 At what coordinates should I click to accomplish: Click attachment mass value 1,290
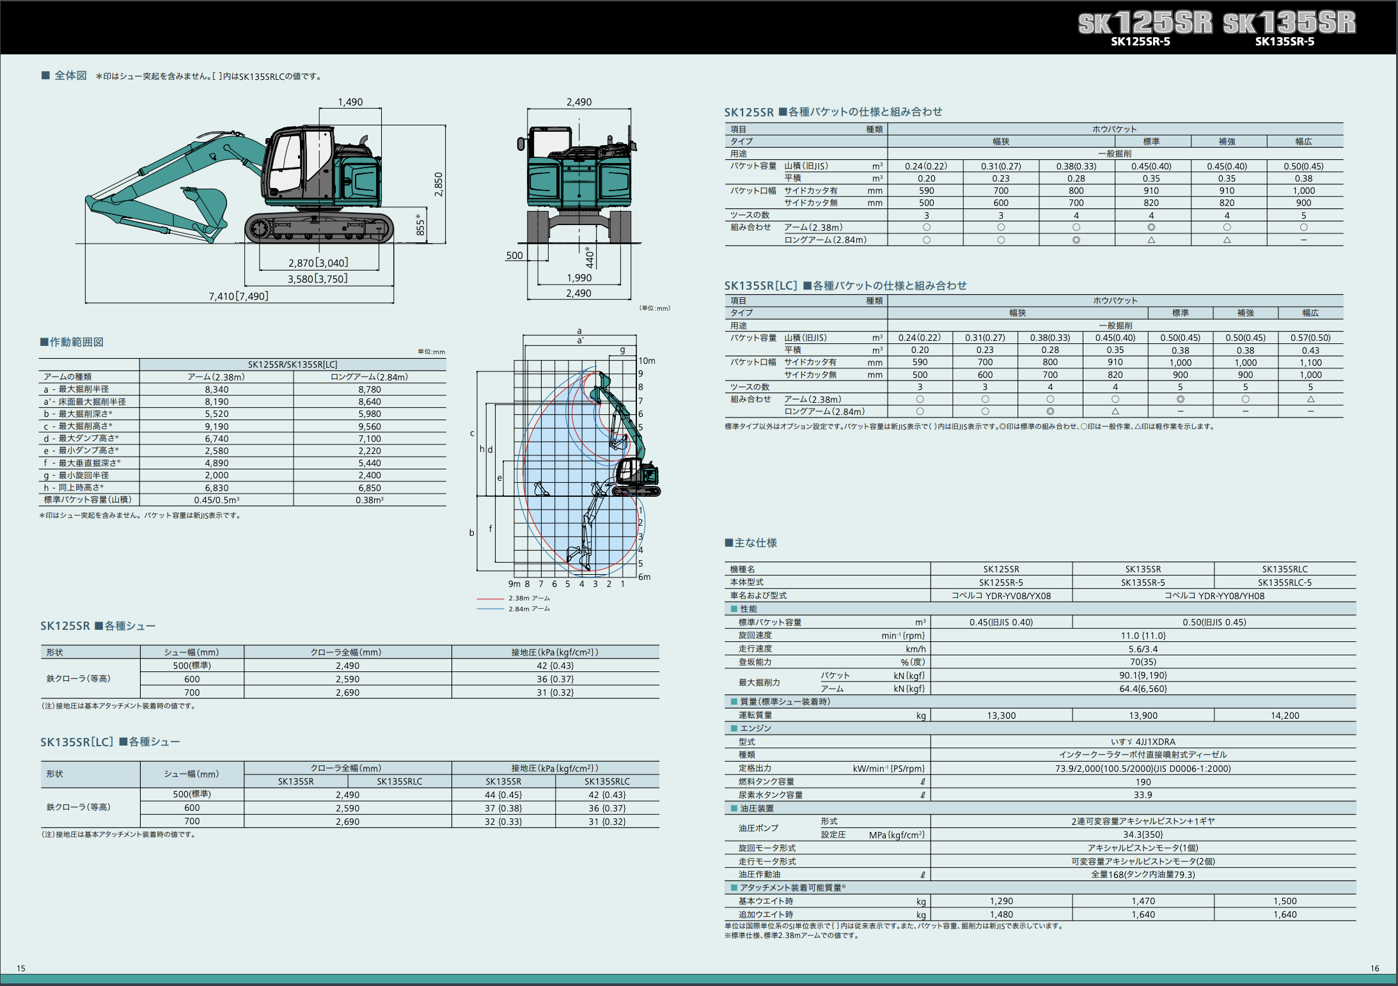coord(1001,901)
